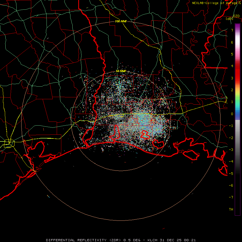The image size is (242, 242).
Task: Select the 50 NMI range ring label
Action: [x=121, y=71]
